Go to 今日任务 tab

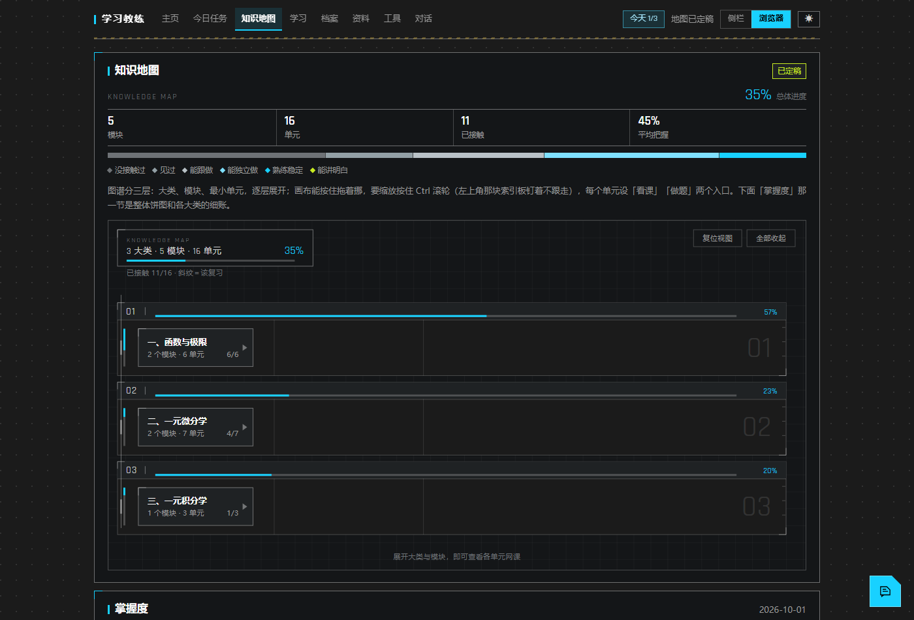click(x=210, y=19)
